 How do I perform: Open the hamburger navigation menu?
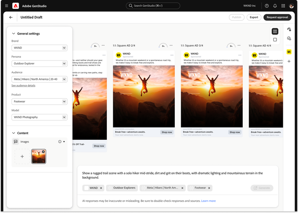click(6, 6)
